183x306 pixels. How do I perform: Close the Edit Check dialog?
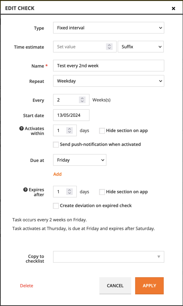pos(173,8)
